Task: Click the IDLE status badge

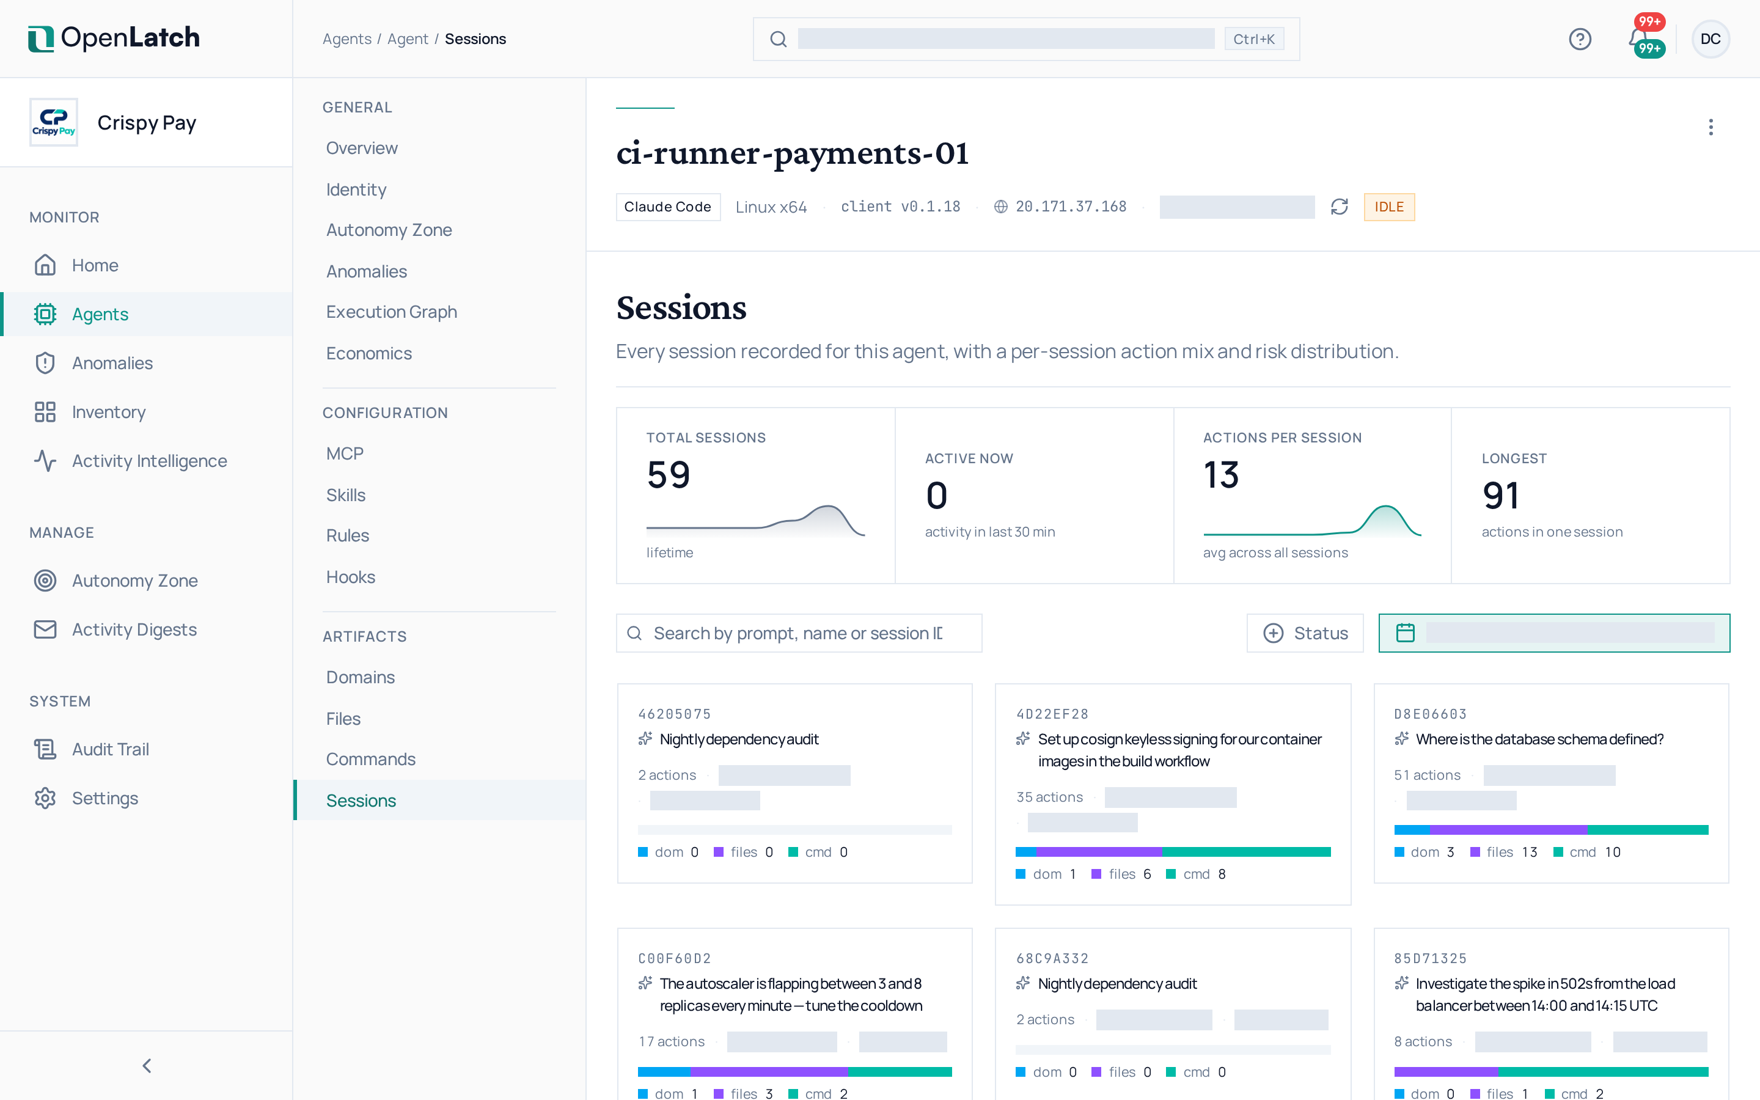Action: pos(1389,207)
